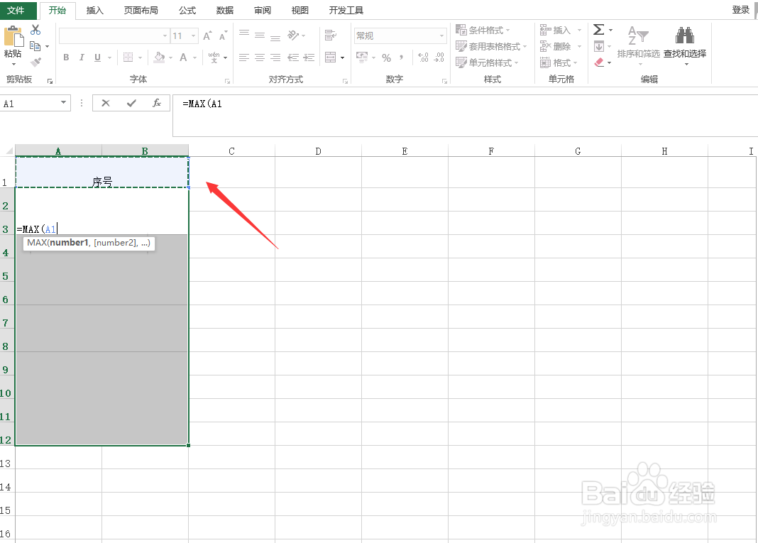
Task: Open the font group dialog launcher
Action: coord(227,81)
